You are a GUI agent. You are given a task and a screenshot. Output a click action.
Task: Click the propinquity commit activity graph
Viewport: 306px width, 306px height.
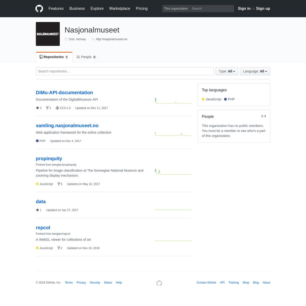point(173,172)
